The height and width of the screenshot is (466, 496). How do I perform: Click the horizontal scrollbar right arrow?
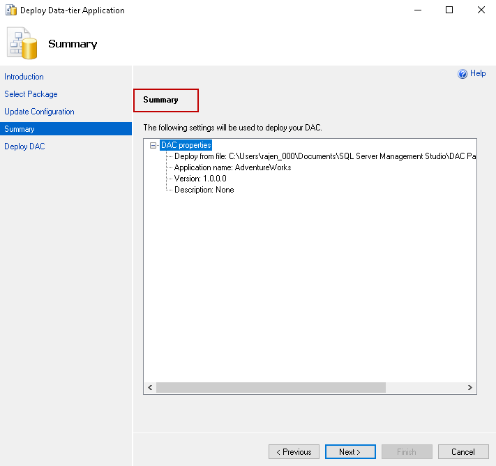click(470, 388)
